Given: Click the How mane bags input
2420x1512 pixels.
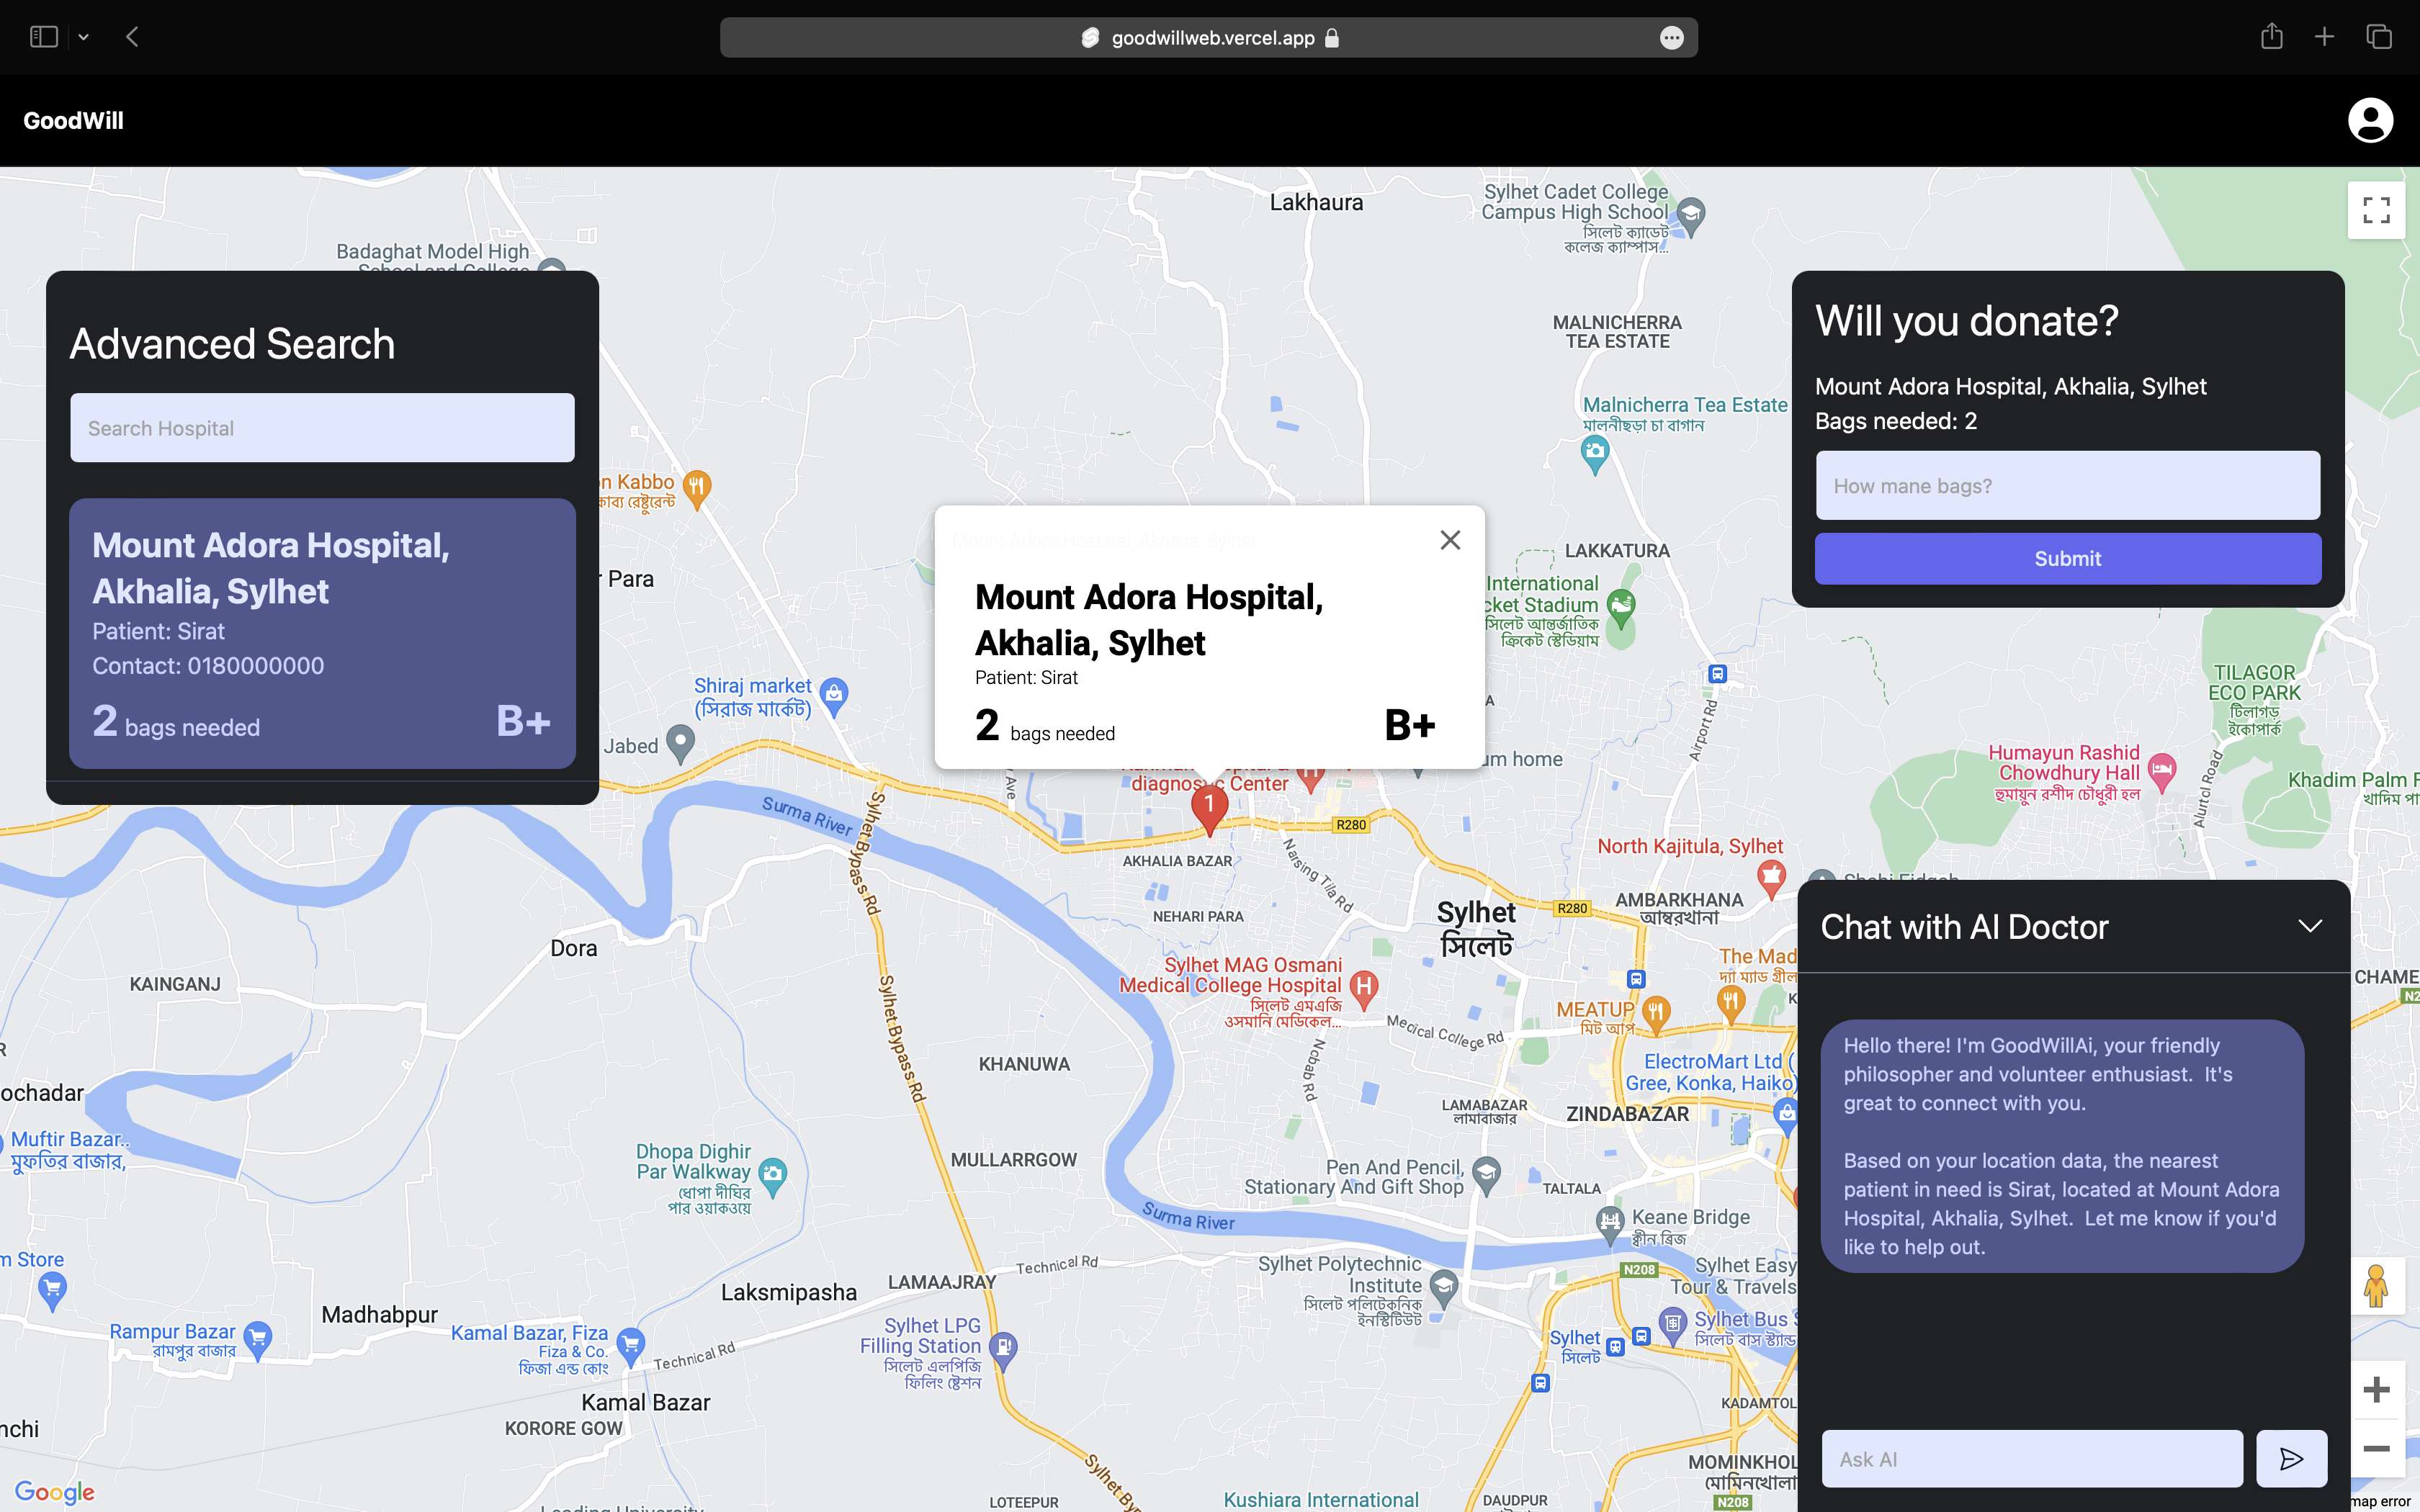Looking at the screenshot, I should (x=2067, y=486).
